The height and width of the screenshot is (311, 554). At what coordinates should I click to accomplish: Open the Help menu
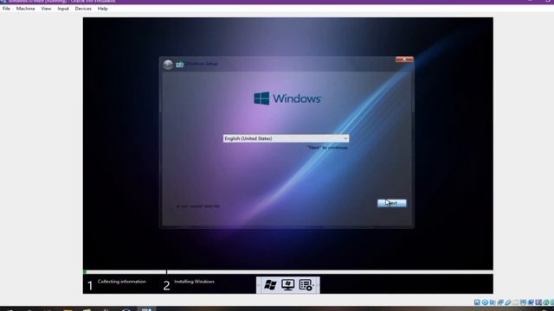(102, 9)
